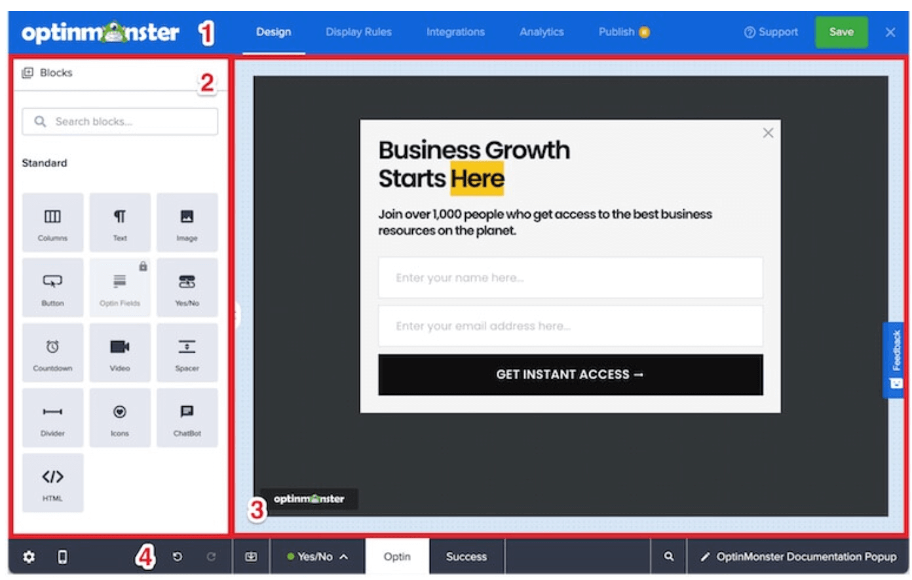Close the popup preview with X
912x580 pixels.
(x=768, y=133)
